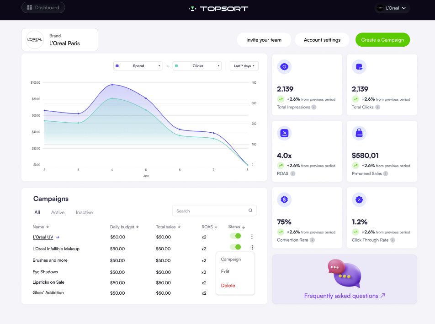Click the Conversion Rate dollar badge icon

click(x=284, y=200)
